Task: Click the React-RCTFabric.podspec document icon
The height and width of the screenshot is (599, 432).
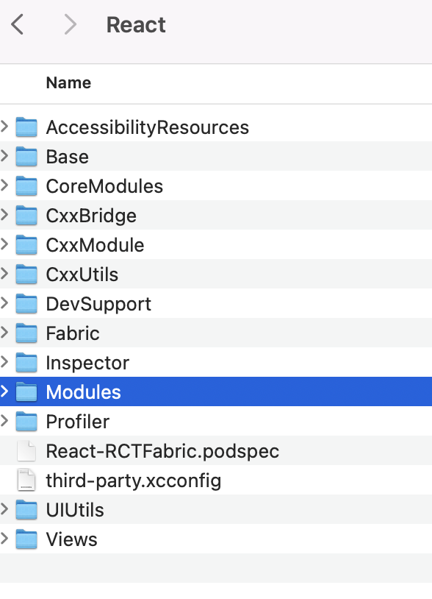Action: click(x=26, y=450)
